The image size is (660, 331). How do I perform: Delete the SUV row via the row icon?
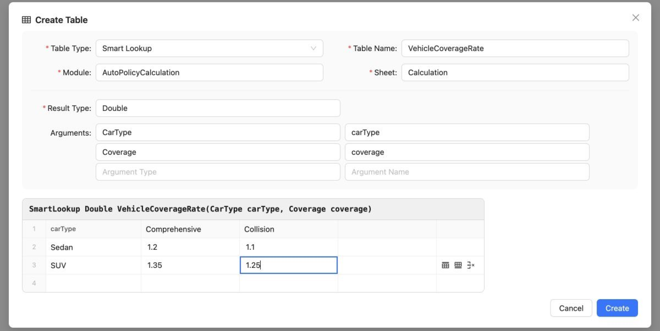pyautogui.click(x=471, y=265)
